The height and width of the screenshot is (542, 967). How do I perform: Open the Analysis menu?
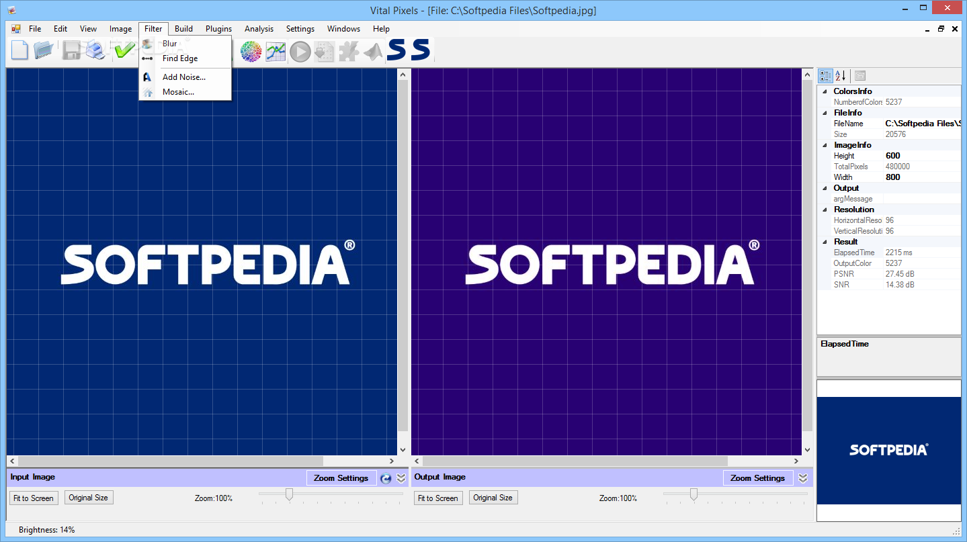coord(259,29)
